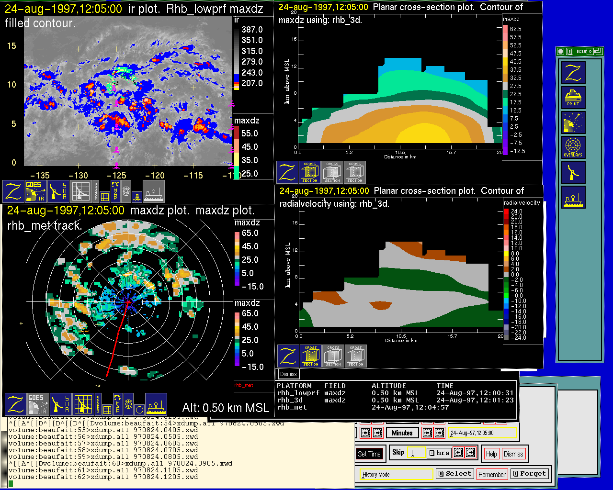Click the Skip value input field
The height and width of the screenshot is (490, 613).
click(x=416, y=453)
